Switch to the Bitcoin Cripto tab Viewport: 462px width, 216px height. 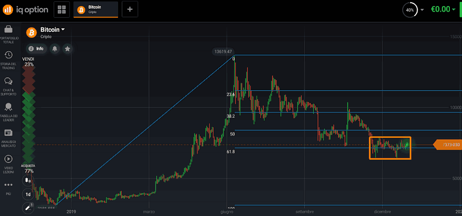tap(96, 9)
